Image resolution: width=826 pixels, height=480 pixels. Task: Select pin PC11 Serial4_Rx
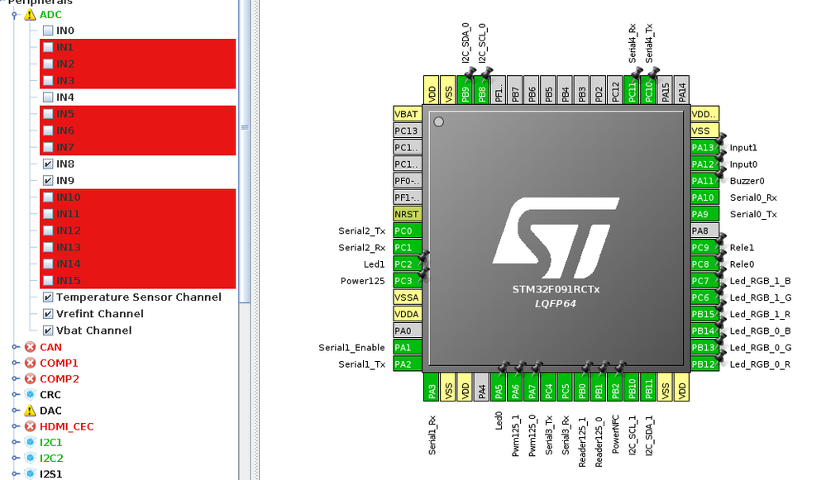click(632, 90)
